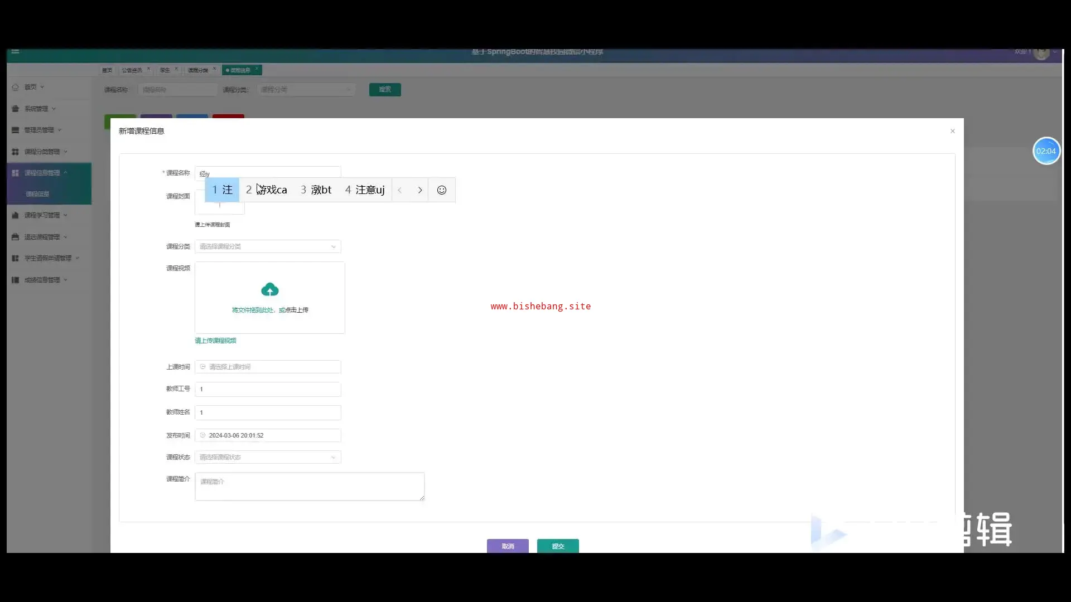The height and width of the screenshot is (602, 1071).
Task: Open the 课程分类 dropdown in the form
Action: pyautogui.click(x=268, y=246)
